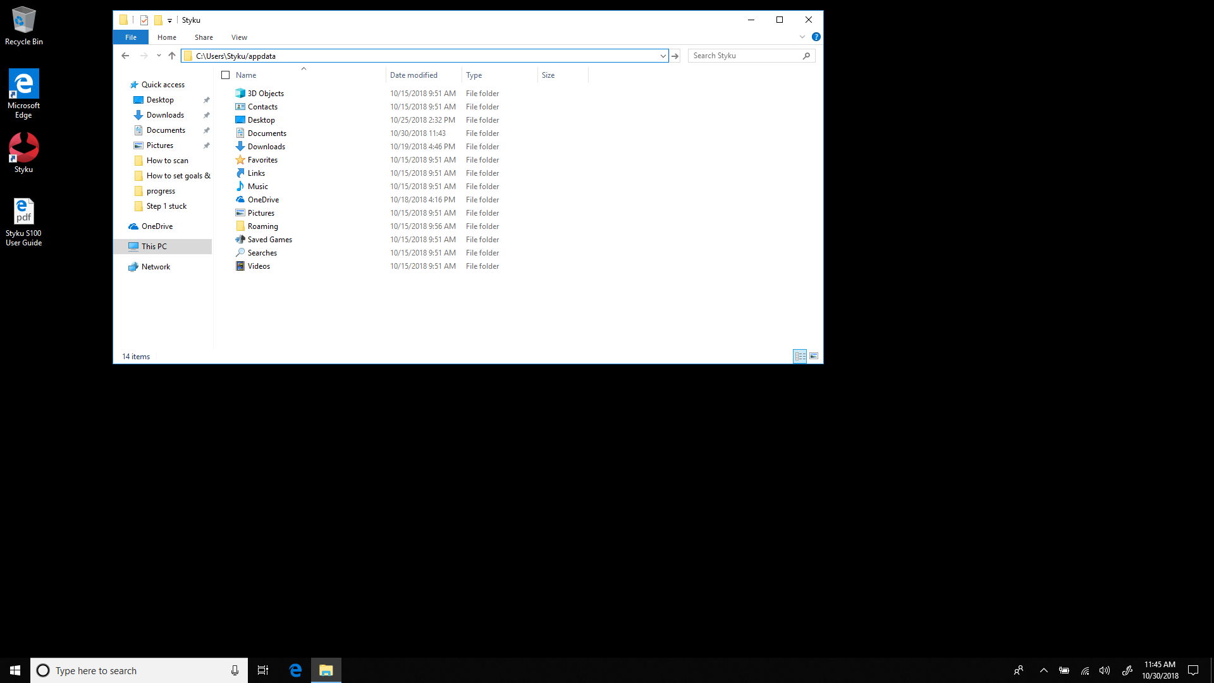Open the Roaming file folder
Image resolution: width=1214 pixels, height=683 pixels.
pos(262,225)
